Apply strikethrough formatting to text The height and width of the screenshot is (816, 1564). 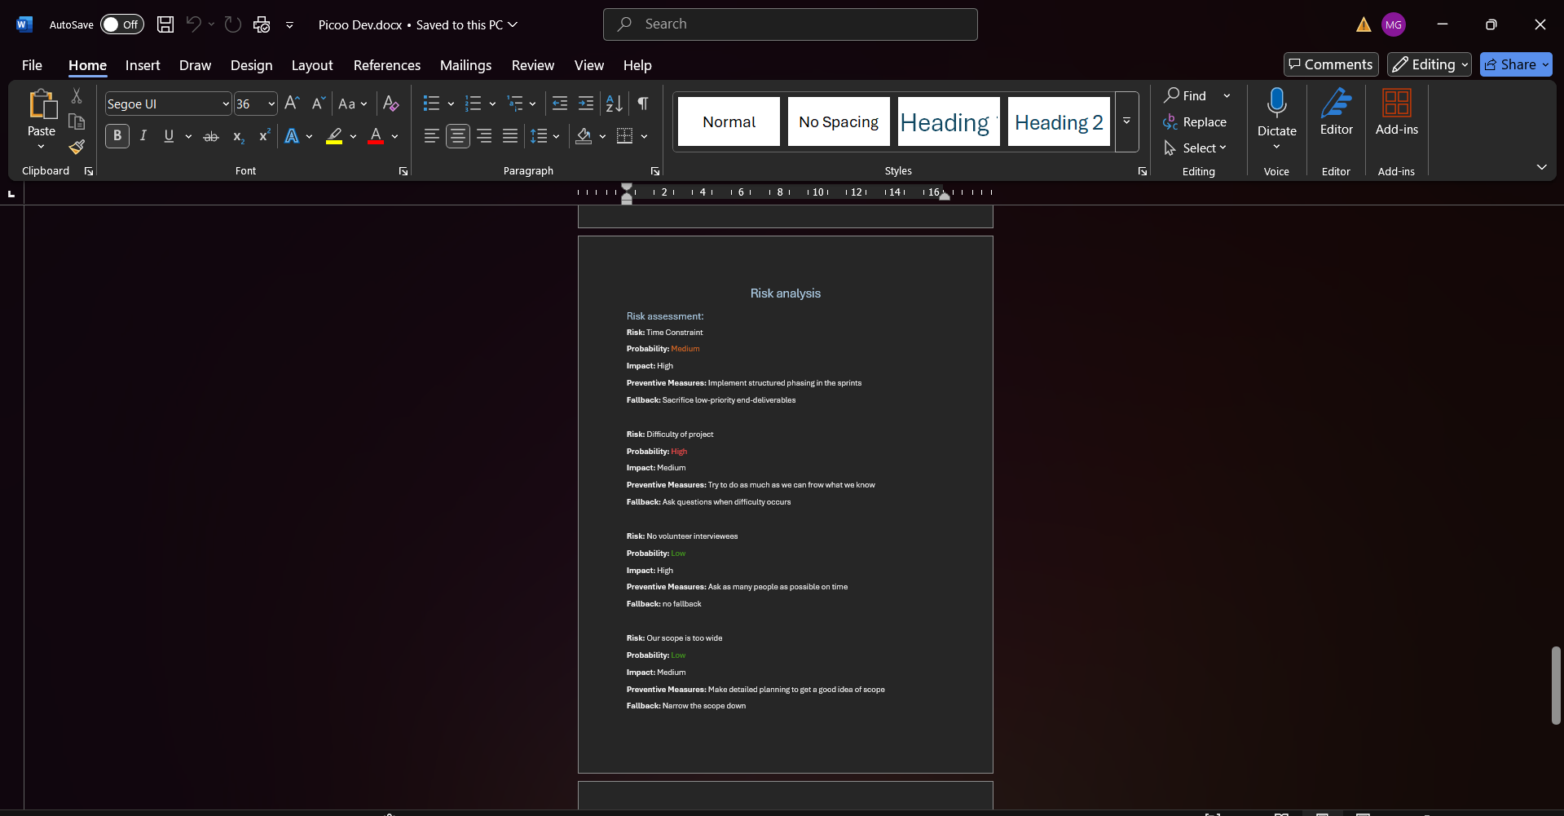pyautogui.click(x=211, y=136)
